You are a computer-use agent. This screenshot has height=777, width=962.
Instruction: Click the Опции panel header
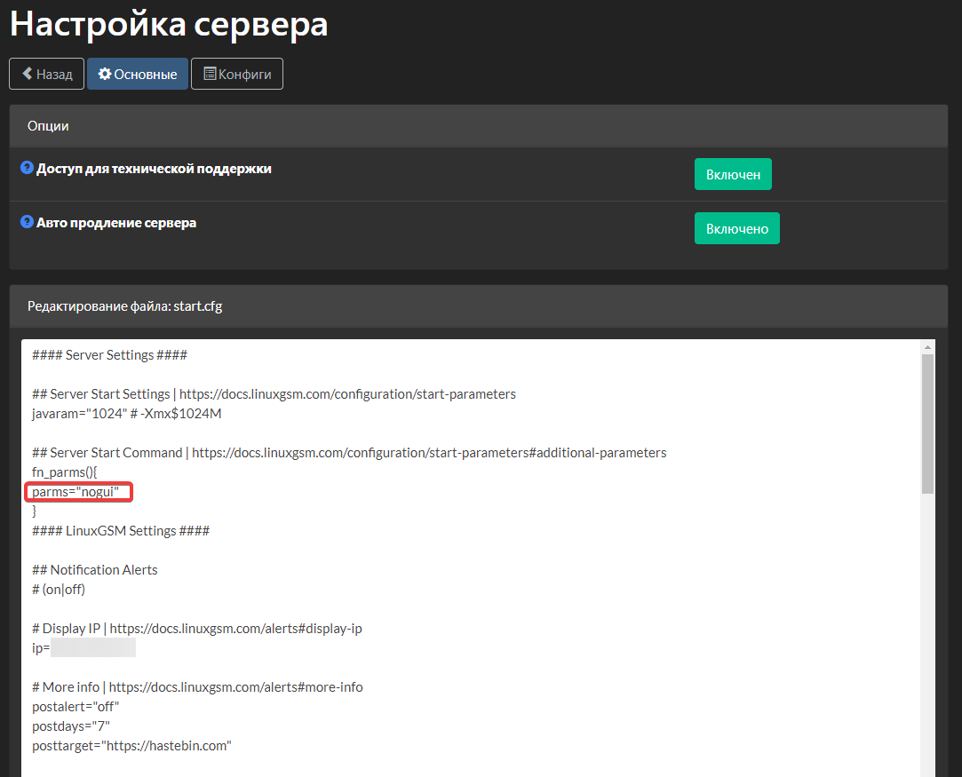(x=479, y=126)
